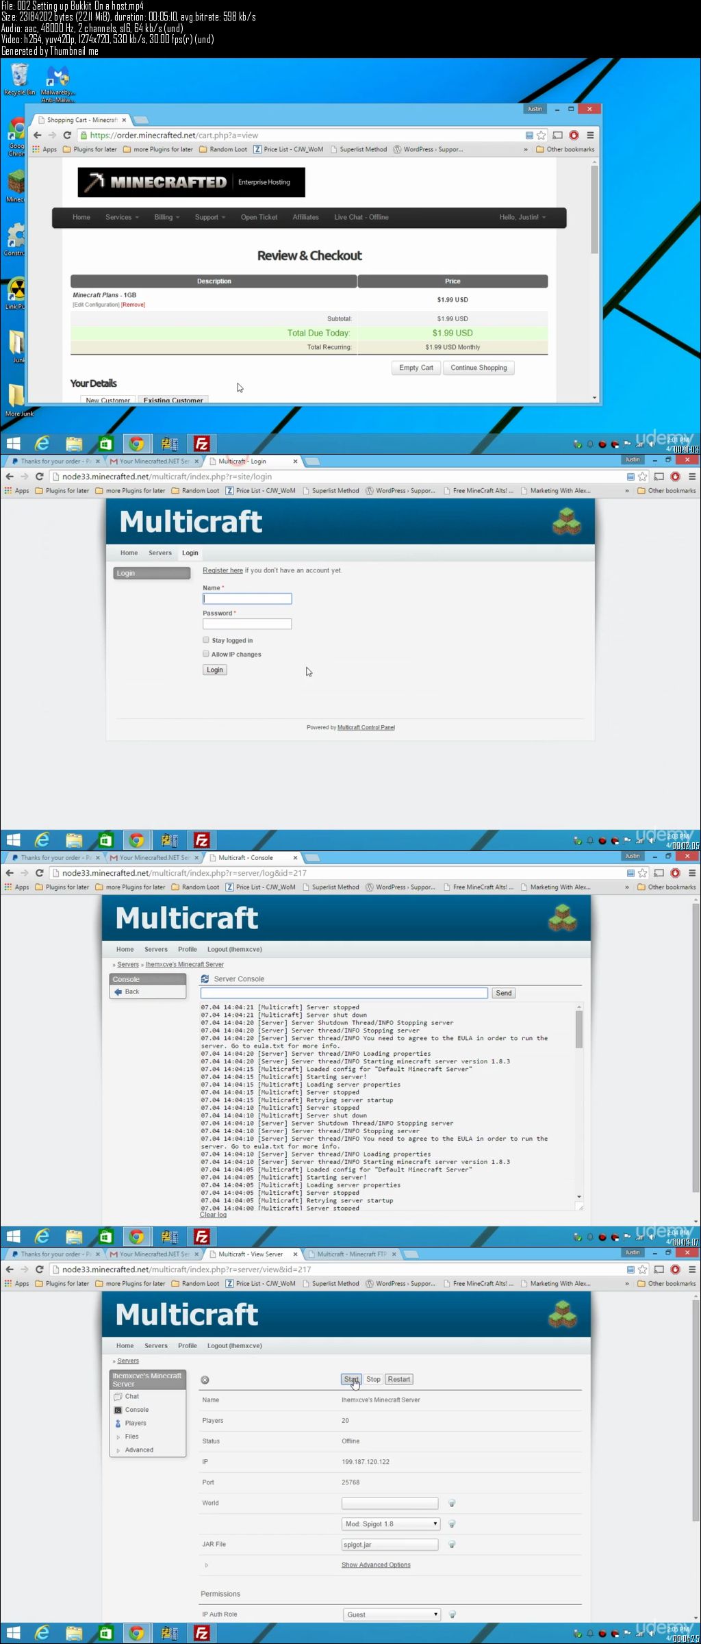
Task: Click the Clear log link
Action: tap(213, 1215)
